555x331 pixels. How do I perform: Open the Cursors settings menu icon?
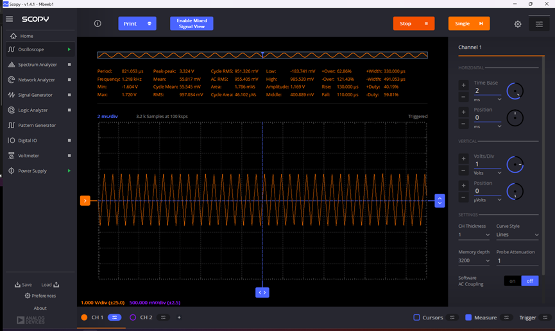pos(452,318)
